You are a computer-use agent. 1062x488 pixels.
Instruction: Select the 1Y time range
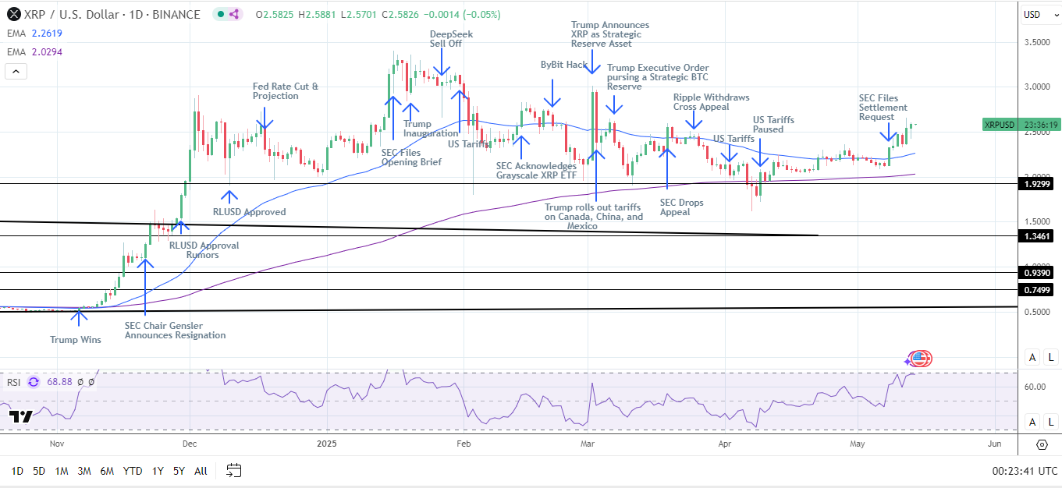pos(158,471)
